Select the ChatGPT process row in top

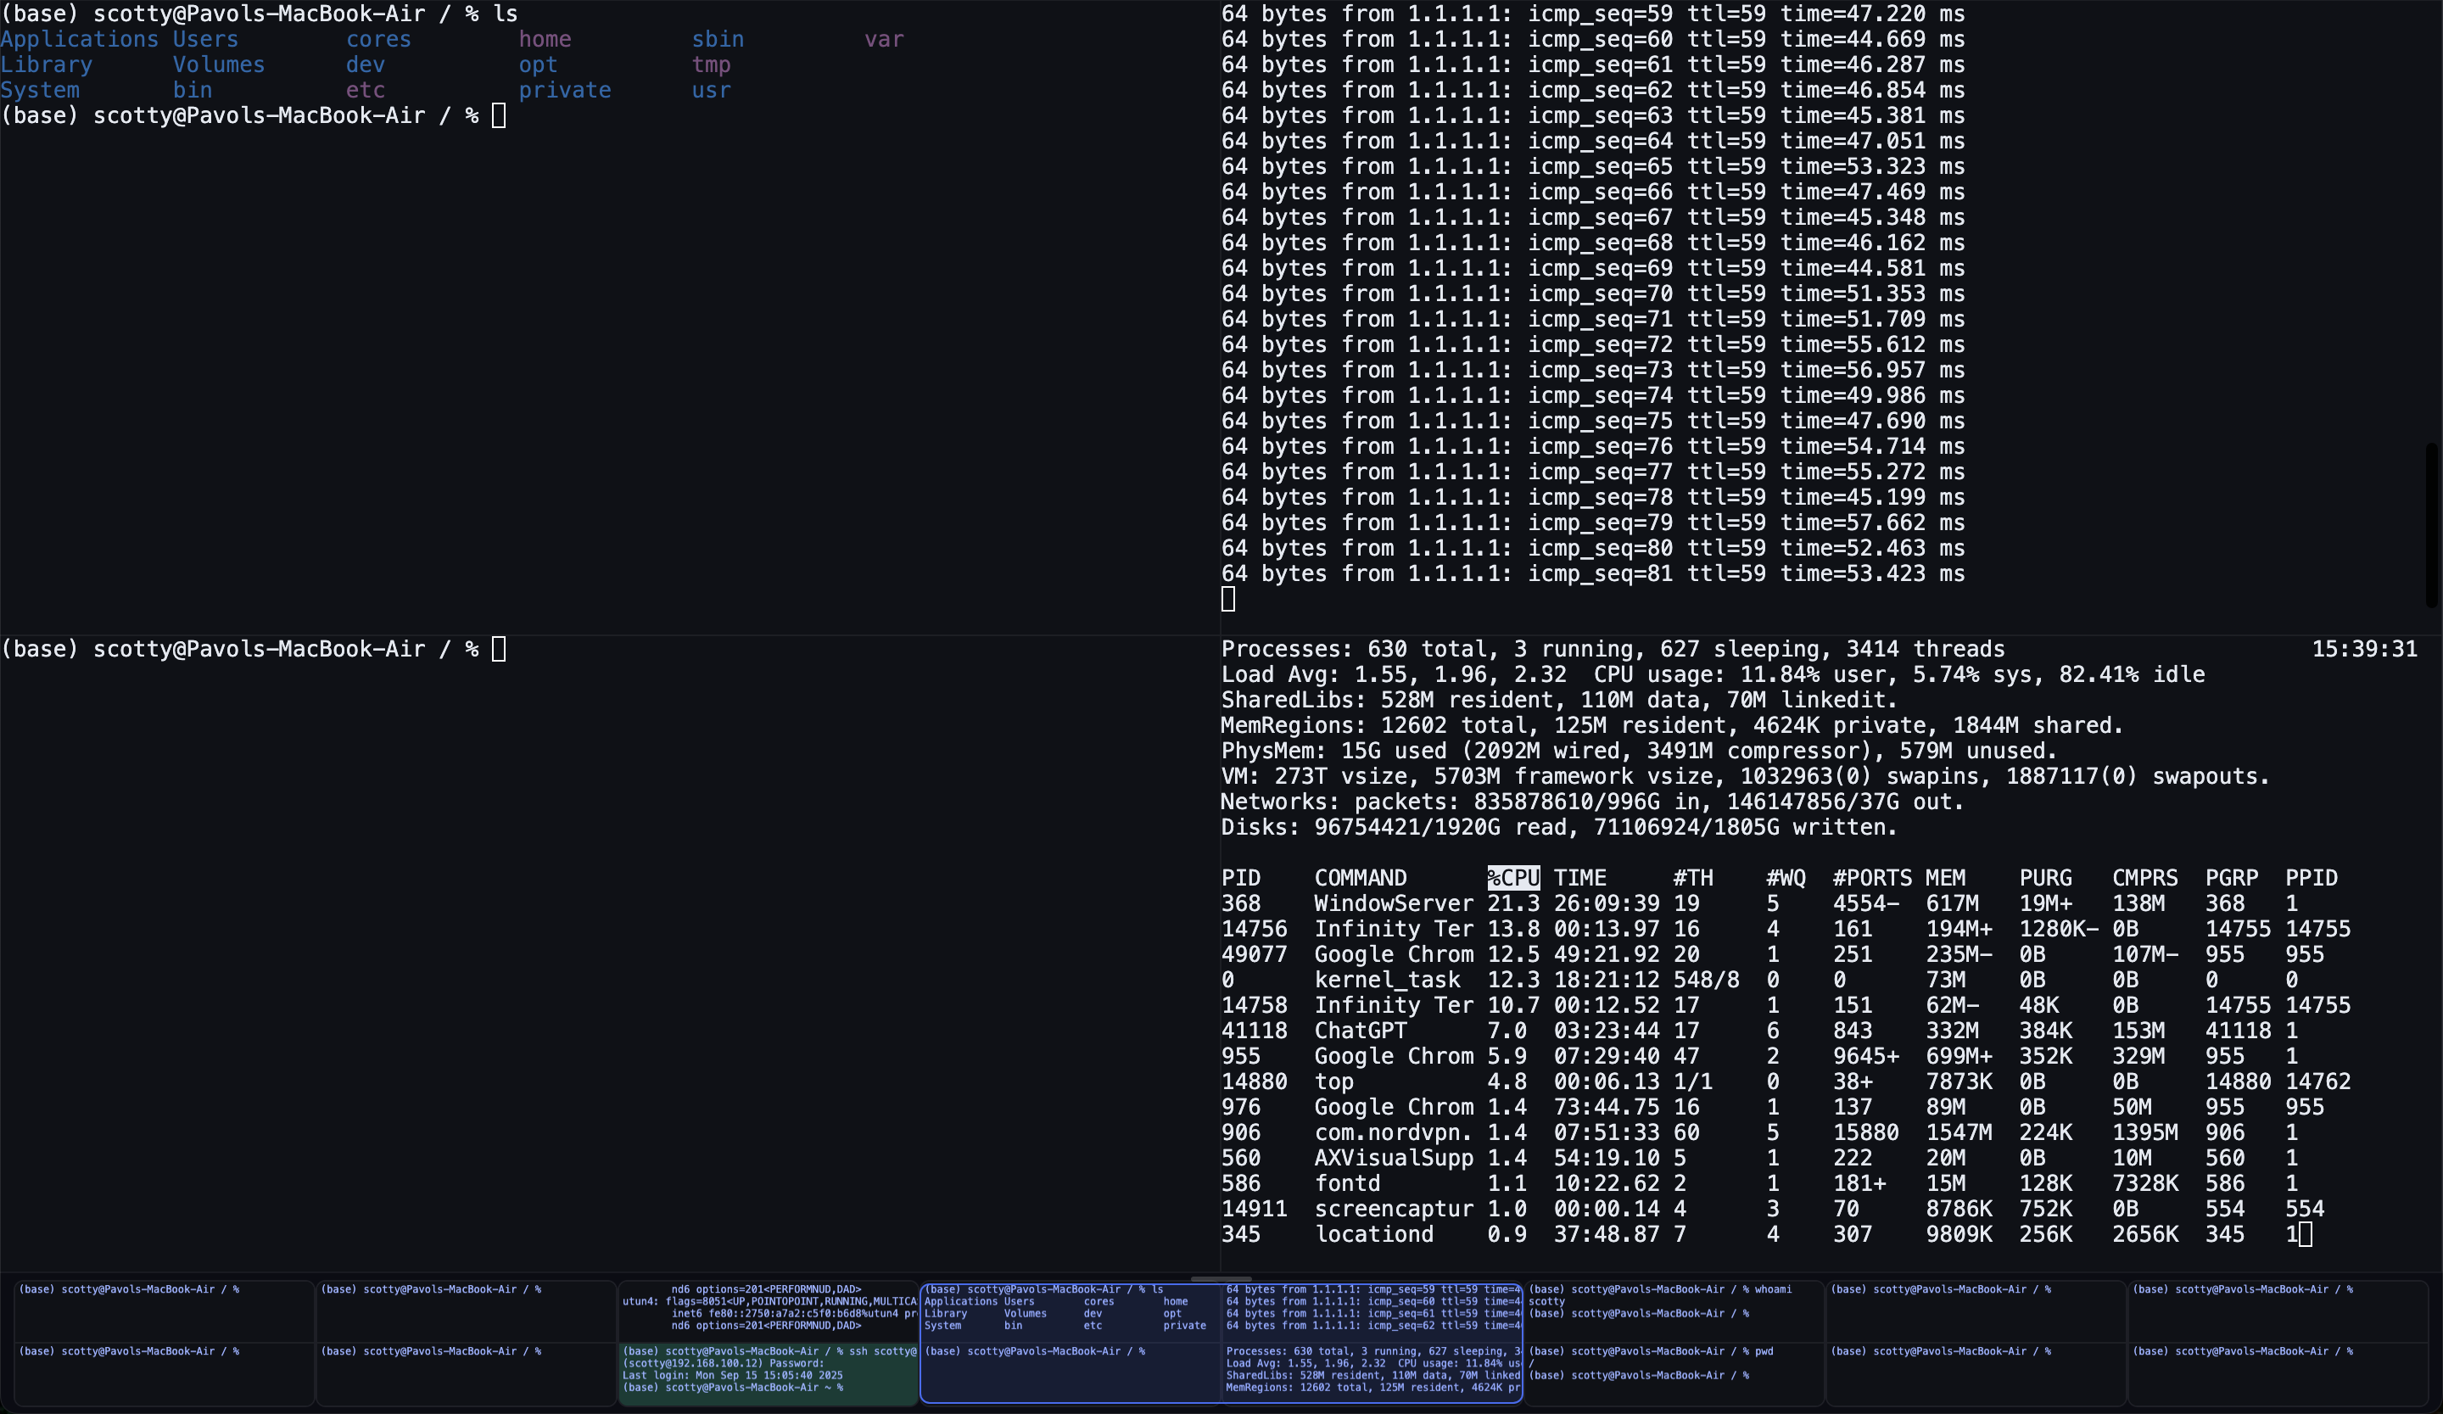pyautogui.click(x=1360, y=1031)
